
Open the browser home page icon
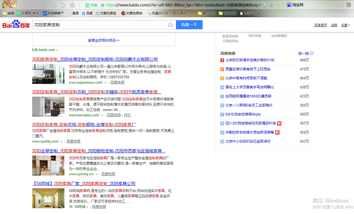click(54, 5)
